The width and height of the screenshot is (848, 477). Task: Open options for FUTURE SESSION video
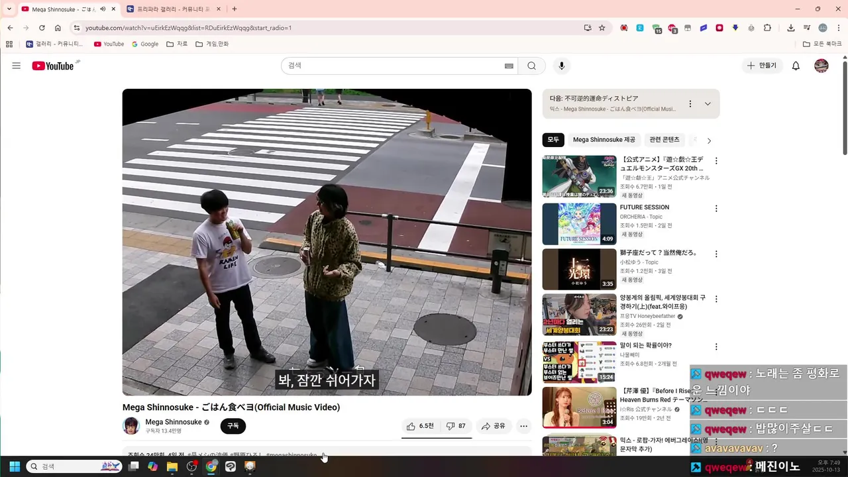click(716, 208)
